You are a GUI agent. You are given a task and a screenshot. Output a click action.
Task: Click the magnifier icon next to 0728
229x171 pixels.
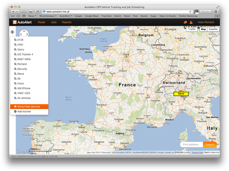pyautogui.click(x=15, y=40)
